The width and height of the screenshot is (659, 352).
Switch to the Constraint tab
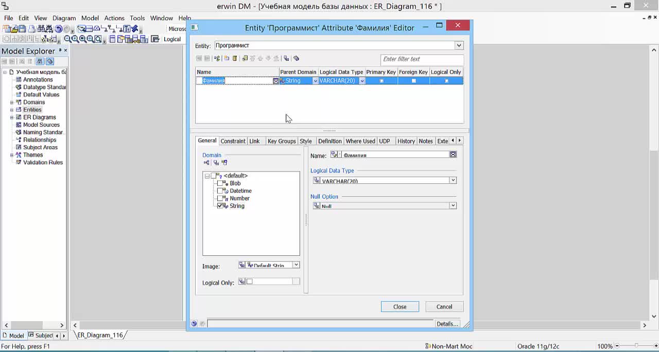click(x=233, y=141)
